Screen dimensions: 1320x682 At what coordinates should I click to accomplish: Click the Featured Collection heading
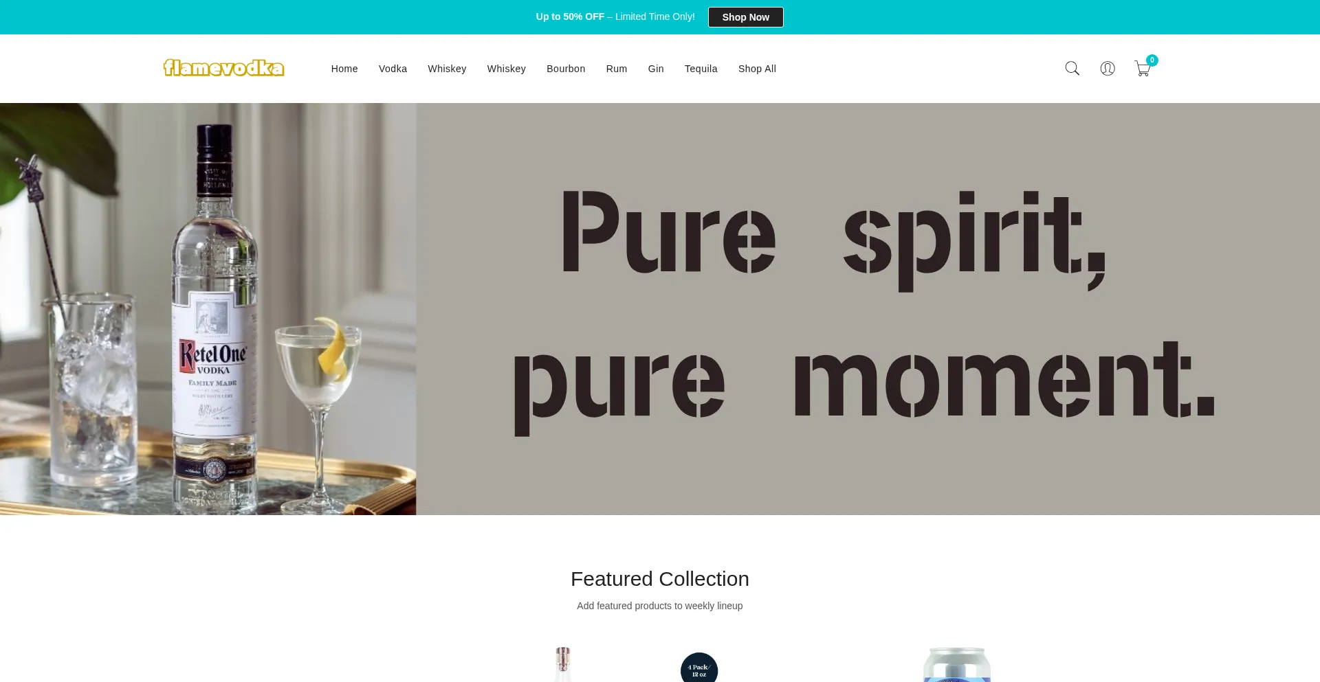coord(660,579)
